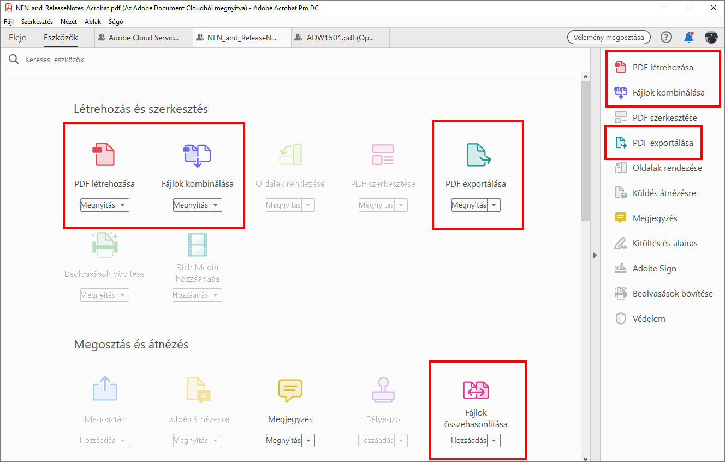Collapse the right tools pane with arrow

[x=595, y=255]
